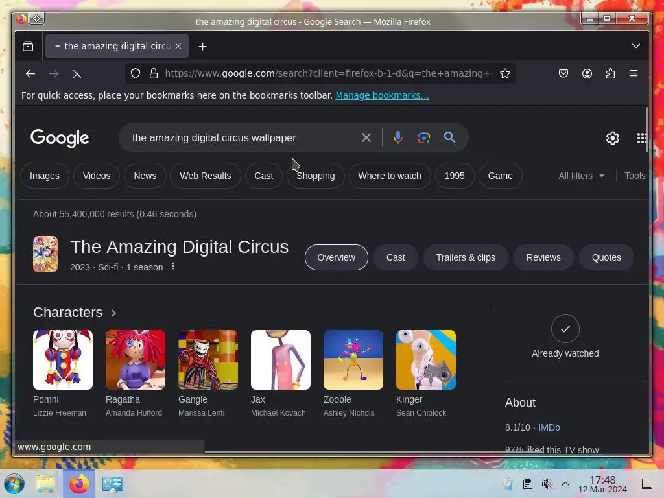Screen dimensions: 664x498
Task: Stop loading the page
Action: coord(77,74)
